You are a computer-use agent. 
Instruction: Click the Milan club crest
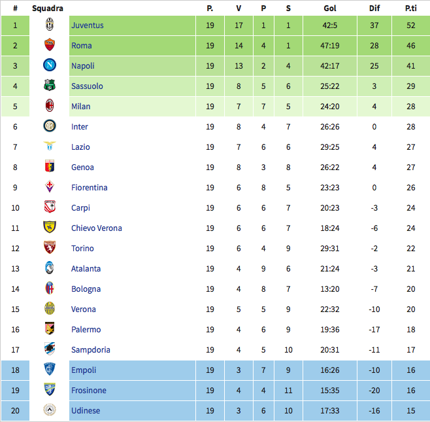[49, 107]
